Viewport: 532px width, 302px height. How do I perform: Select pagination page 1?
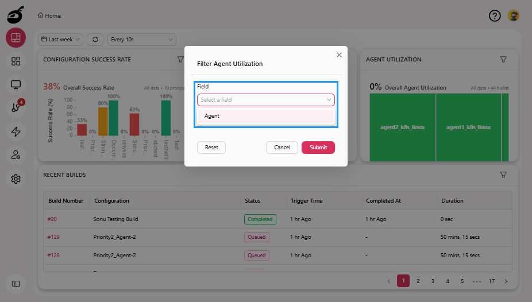tap(403, 281)
